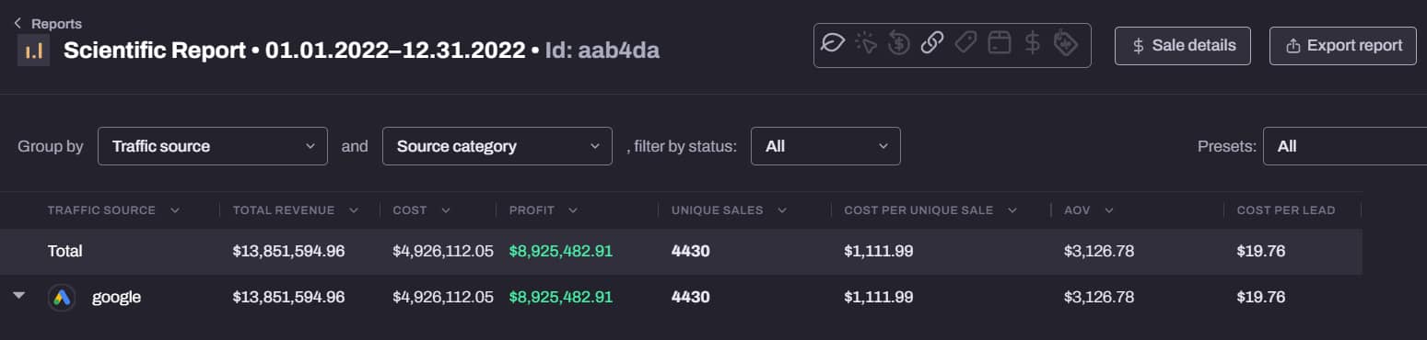
Task: Open the Source category dropdown
Action: (497, 146)
